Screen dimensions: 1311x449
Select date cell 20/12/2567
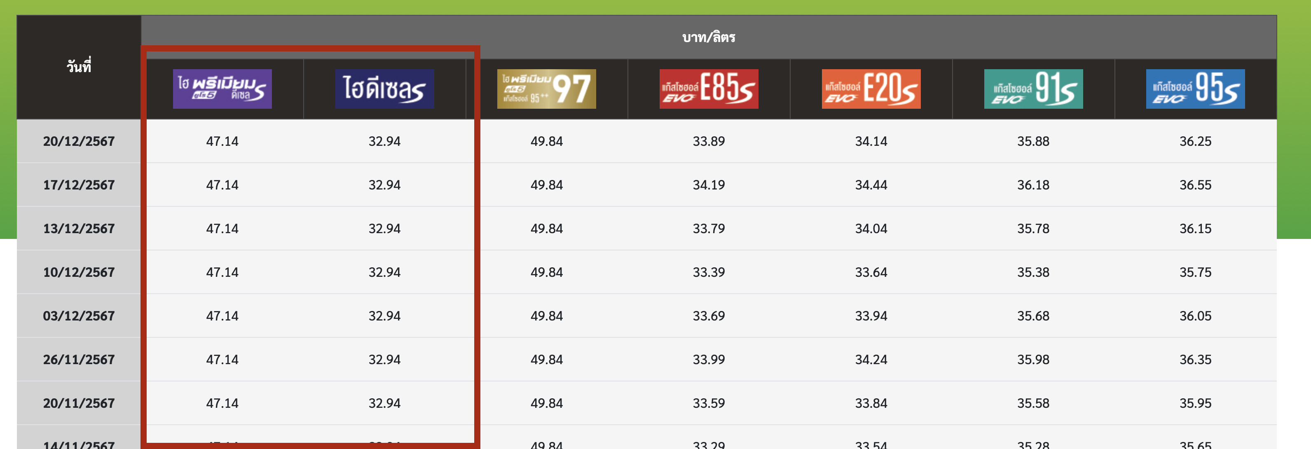point(79,141)
